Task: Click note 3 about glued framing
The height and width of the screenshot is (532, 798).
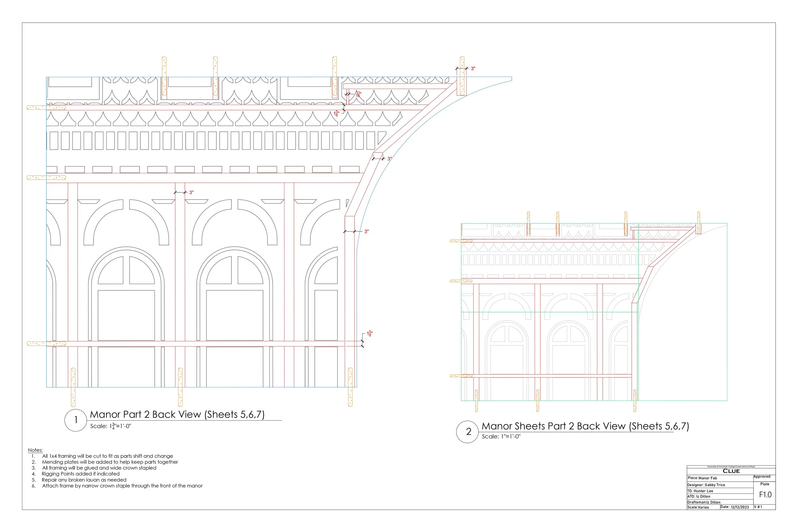Action: click(x=99, y=468)
